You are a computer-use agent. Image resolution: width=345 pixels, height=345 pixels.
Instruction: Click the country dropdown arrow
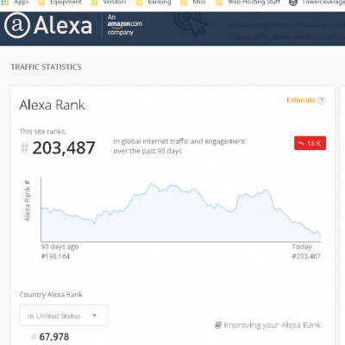[x=94, y=316]
